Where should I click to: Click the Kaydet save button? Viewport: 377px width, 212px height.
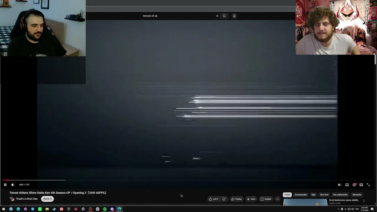tap(266, 199)
